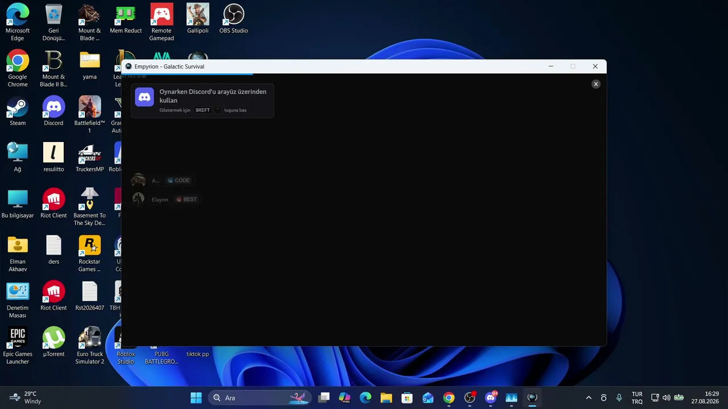Select the Mount & Blade II desktop shortcut
Image resolution: width=728 pixels, height=409 pixels.
53,68
